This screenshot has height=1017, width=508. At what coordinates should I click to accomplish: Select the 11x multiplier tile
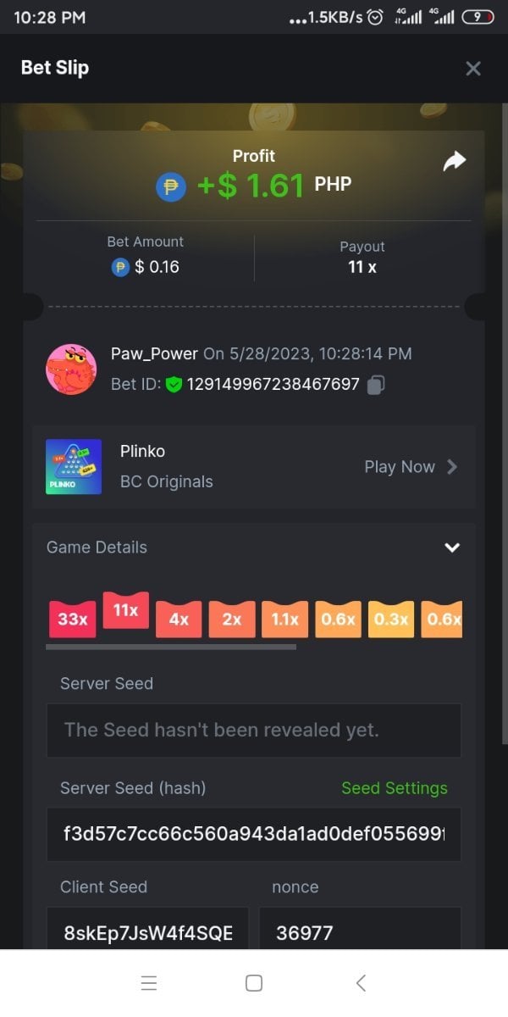coord(125,610)
